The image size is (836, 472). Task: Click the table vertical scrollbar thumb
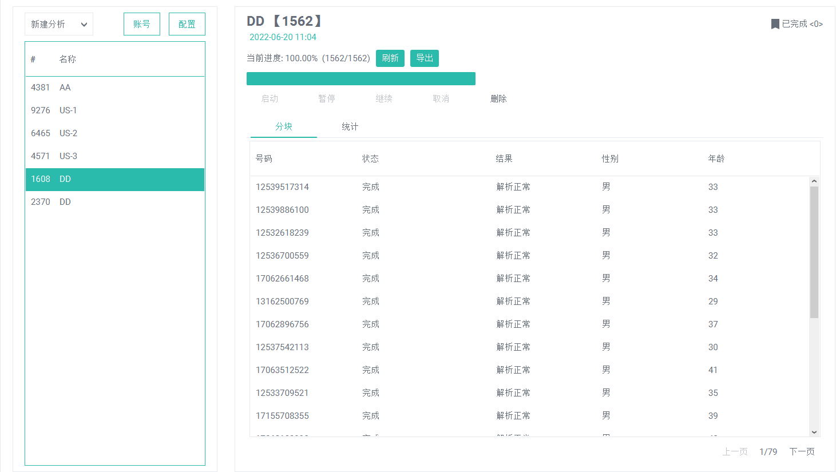tap(814, 252)
